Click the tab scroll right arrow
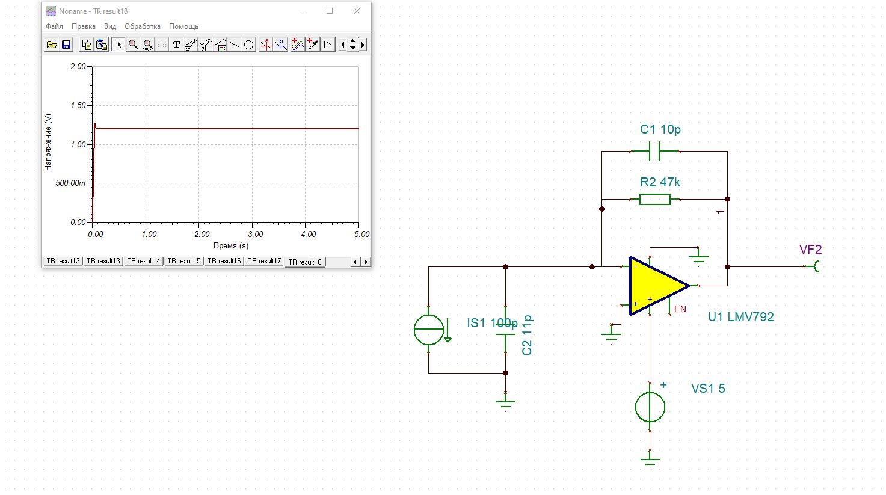 (x=366, y=262)
